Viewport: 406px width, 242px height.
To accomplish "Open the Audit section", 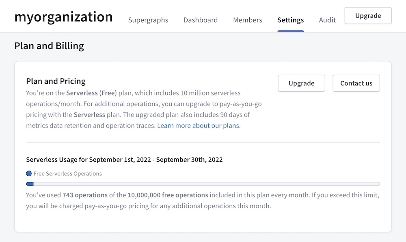I will [x=327, y=20].
